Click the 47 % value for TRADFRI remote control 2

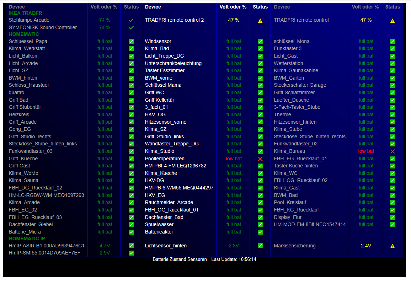[234, 20]
